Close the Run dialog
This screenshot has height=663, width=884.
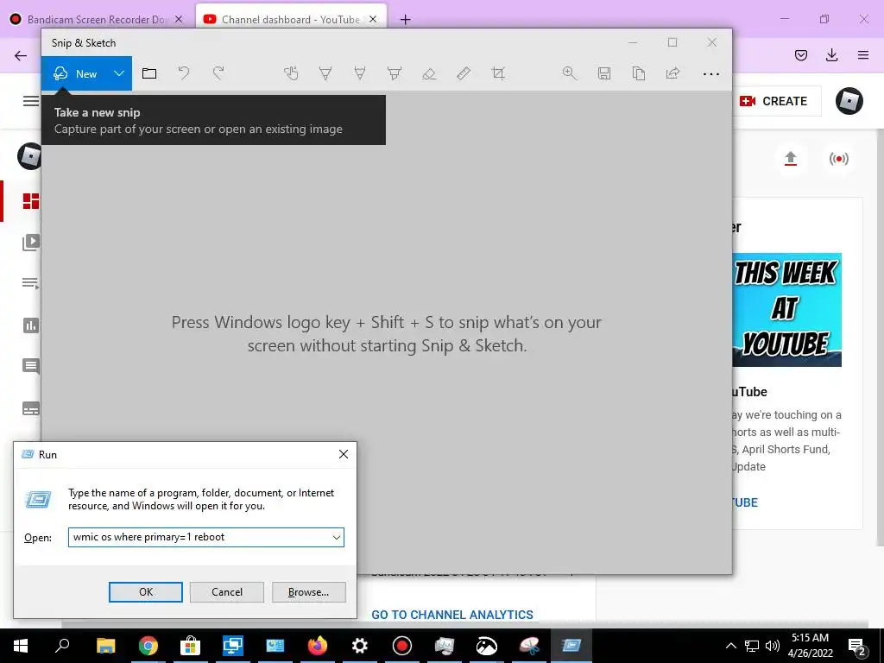coord(344,454)
